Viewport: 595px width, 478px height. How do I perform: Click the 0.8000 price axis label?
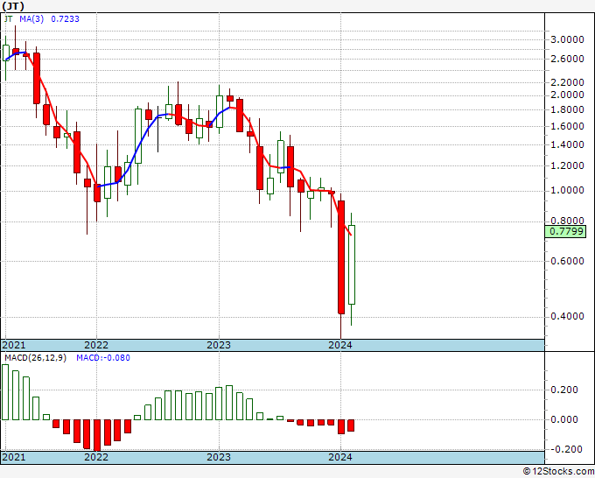pos(567,221)
